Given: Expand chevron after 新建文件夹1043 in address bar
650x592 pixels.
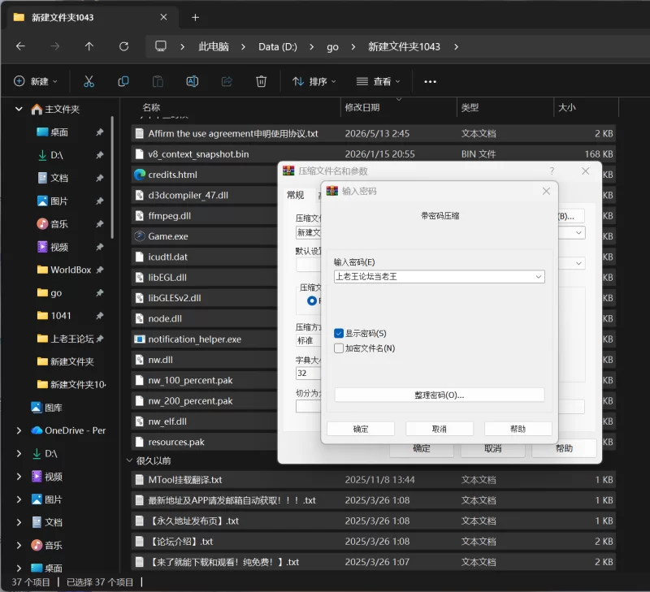Looking at the screenshot, I should pos(456,47).
